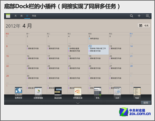
Task: Open the 发送信息 messaging widget
Action: (x=58, y=93)
